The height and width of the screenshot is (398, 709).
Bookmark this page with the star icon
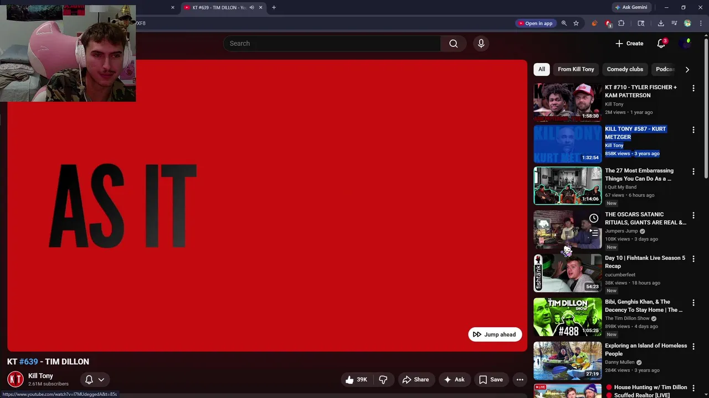click(x=576, y=23)
